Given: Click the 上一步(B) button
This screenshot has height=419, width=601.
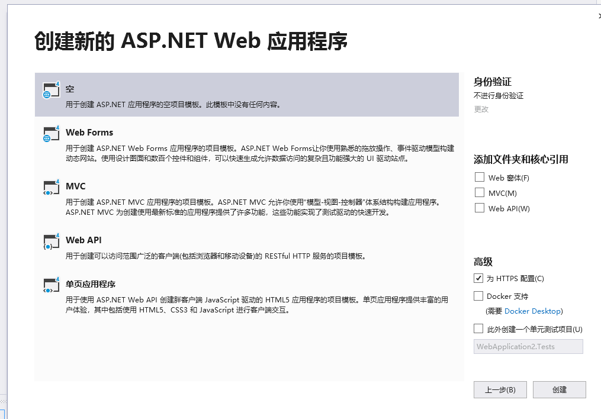Looking at the screenshot, I should 500,389.
